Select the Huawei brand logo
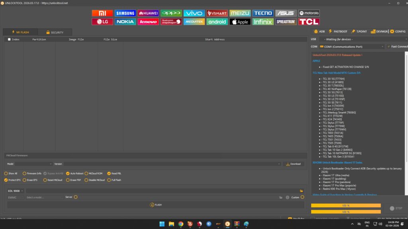This screenshot has width=408, height=229. click(148, 13)
